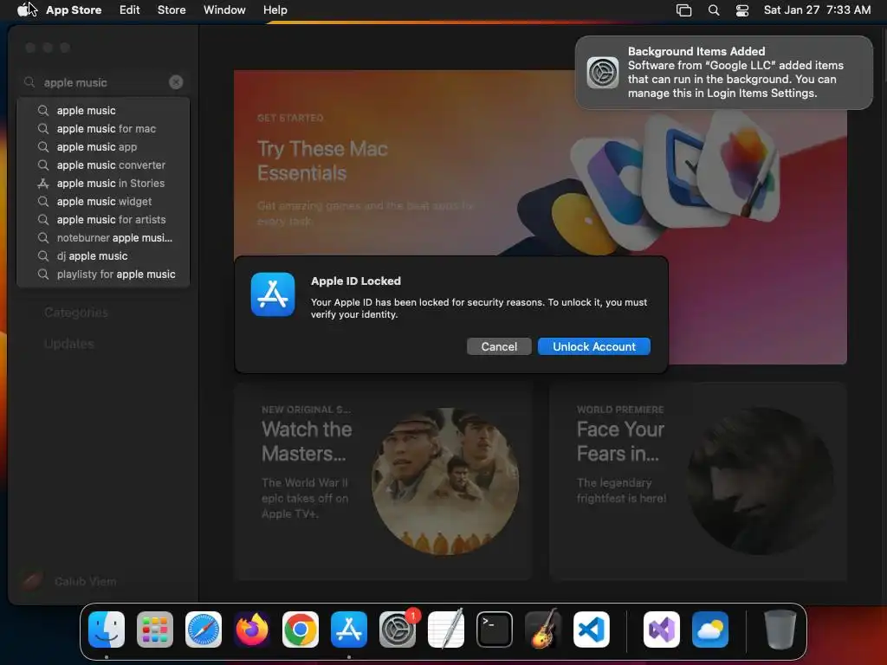This screenshot has width=887, height=665.
Task: Open the Apple menu
Action: click(23, 10)
